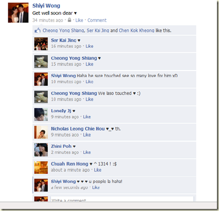This screenshot has height=211, width=219.
Task: Open Nicholas Leong Chie Hou's name link
Action: click(x=78, y=129)
